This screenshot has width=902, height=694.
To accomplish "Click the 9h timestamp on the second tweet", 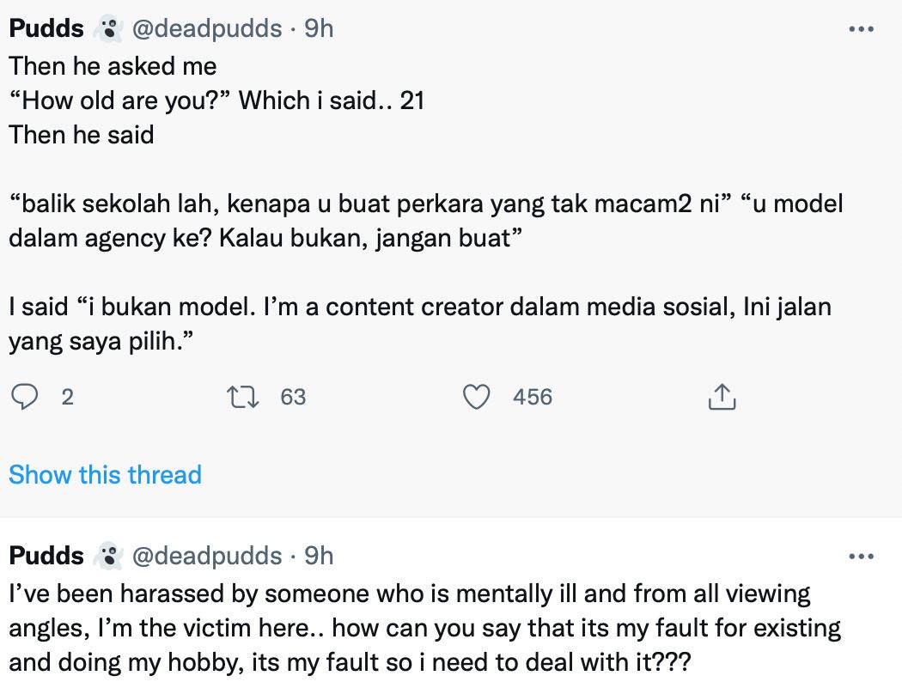I will 319,556.
